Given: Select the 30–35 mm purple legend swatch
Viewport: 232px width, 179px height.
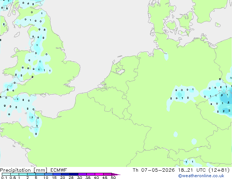Looking at the screenshot, I should 82,174.
